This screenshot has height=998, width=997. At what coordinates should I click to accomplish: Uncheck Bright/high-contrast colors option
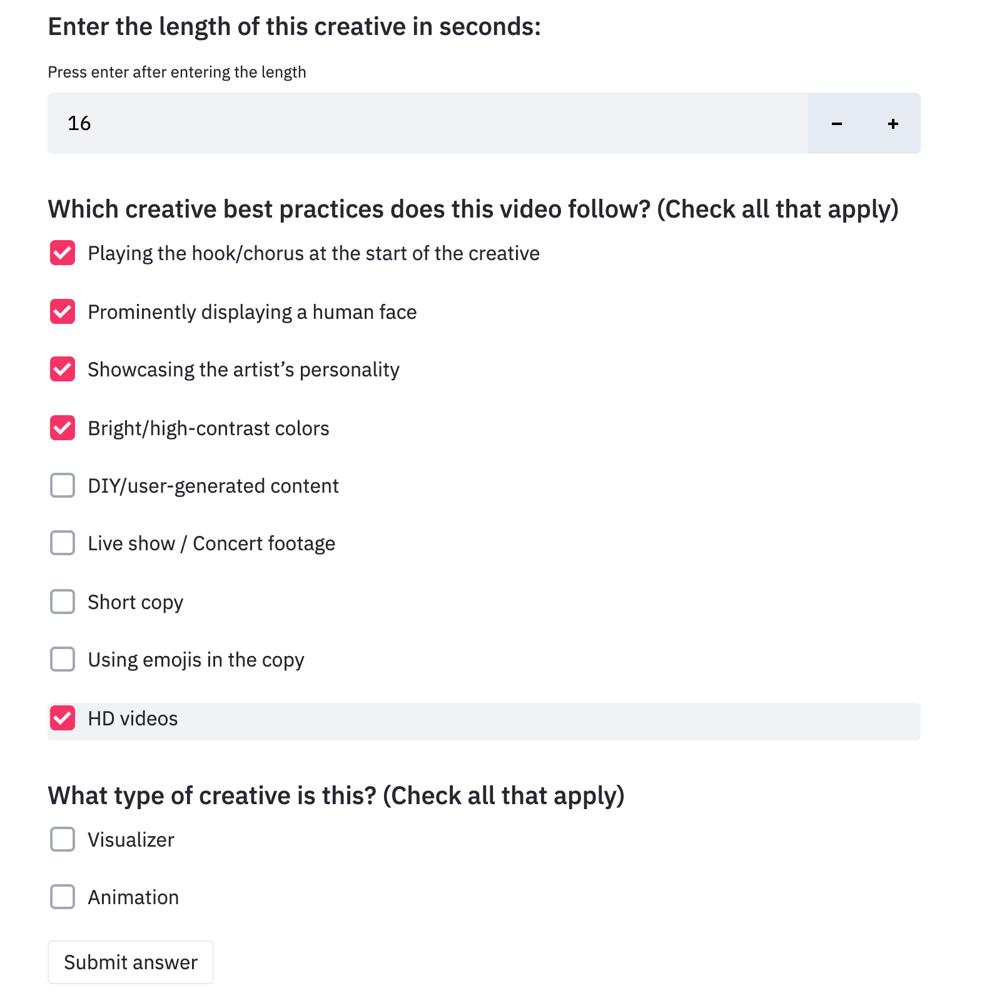point(63,428)
